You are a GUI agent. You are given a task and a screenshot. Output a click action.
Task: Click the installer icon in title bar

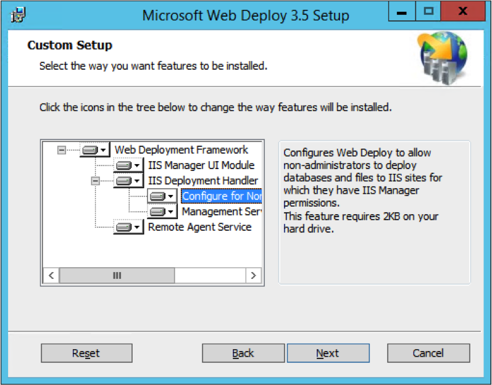point(18,14)
